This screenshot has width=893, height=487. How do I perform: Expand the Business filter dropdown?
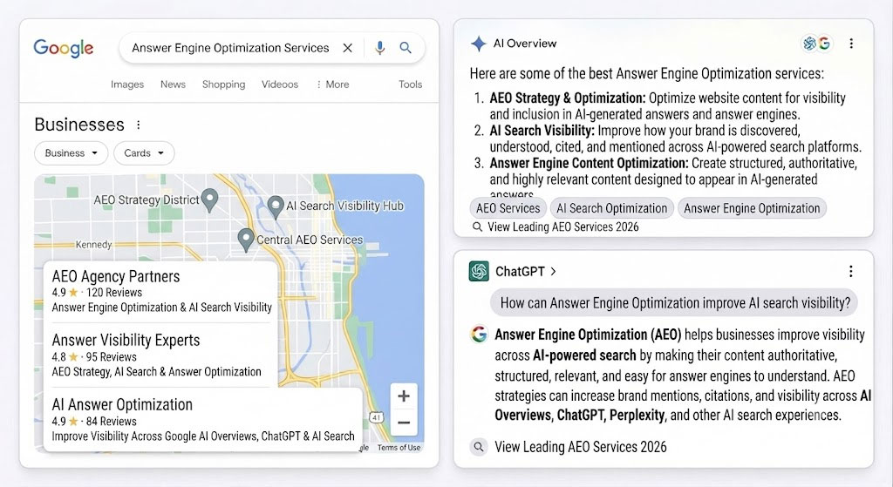pos(72,153)
